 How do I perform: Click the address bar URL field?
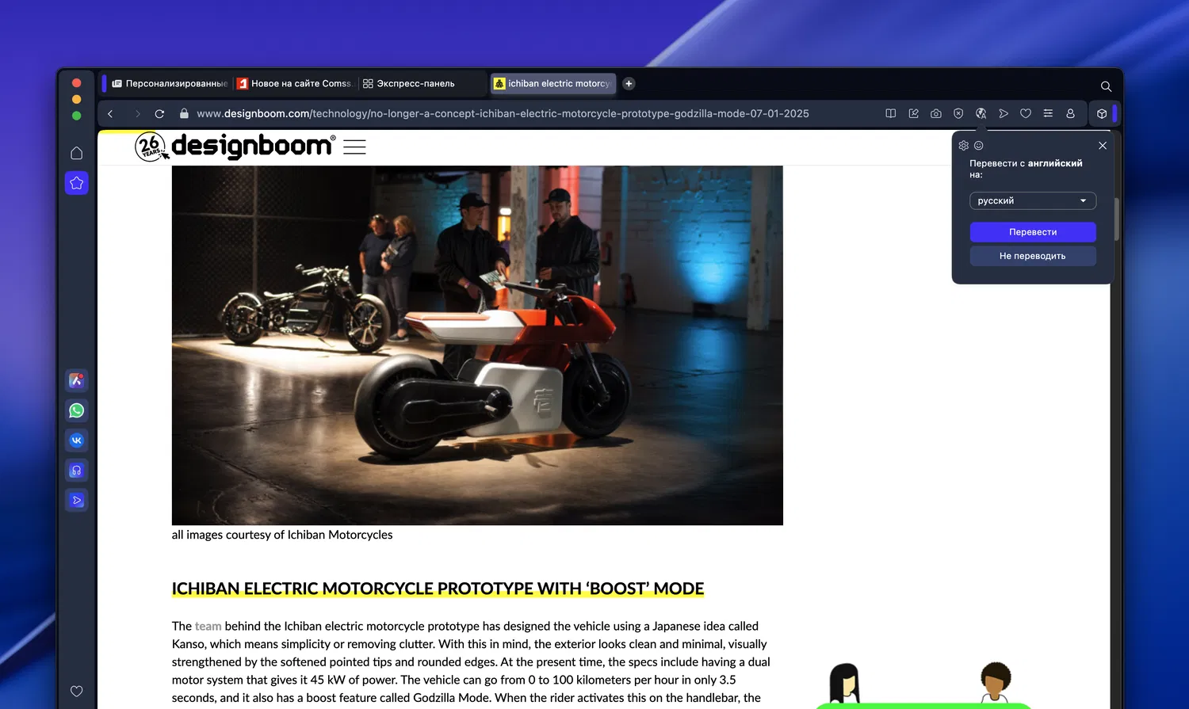[x=503, y=114]
